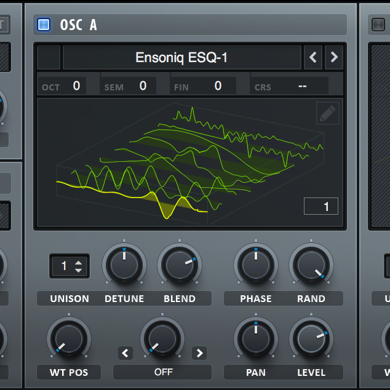
Task: Click the LEVEL knob
Action: point(311,339)
